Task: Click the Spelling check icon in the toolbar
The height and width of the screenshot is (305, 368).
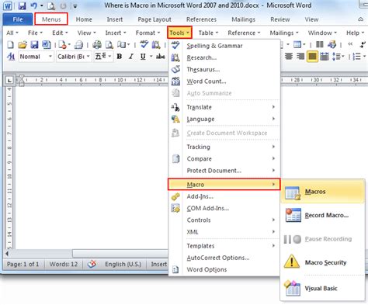Action: (x=144, y=45)
